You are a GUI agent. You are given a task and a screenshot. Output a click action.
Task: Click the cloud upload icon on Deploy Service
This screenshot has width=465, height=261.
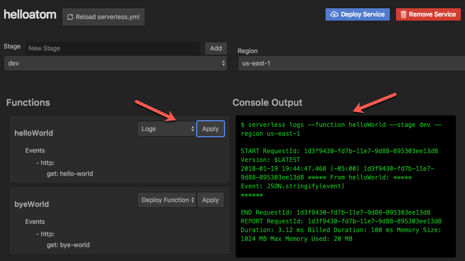[334, 14]
